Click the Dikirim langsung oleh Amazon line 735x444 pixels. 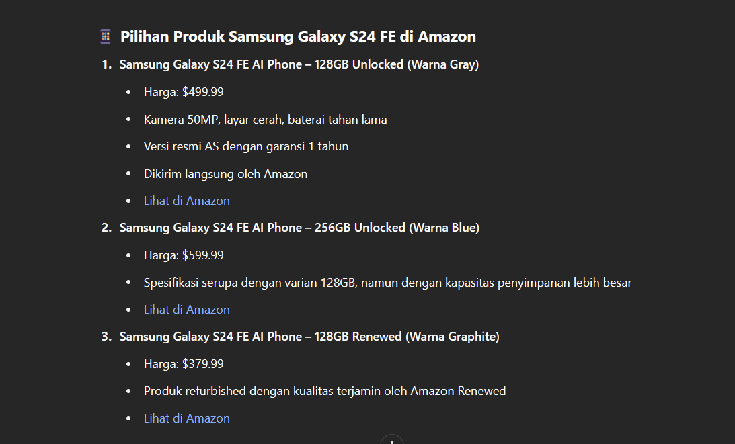pos(225,174)
